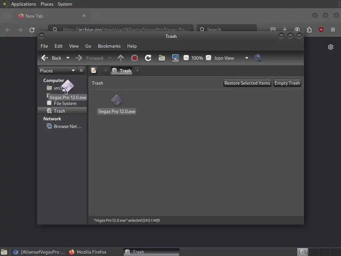Viewport: 341px width, 256px height.
Task: Zoom in with the plus icon
Action: pos(208,58)
